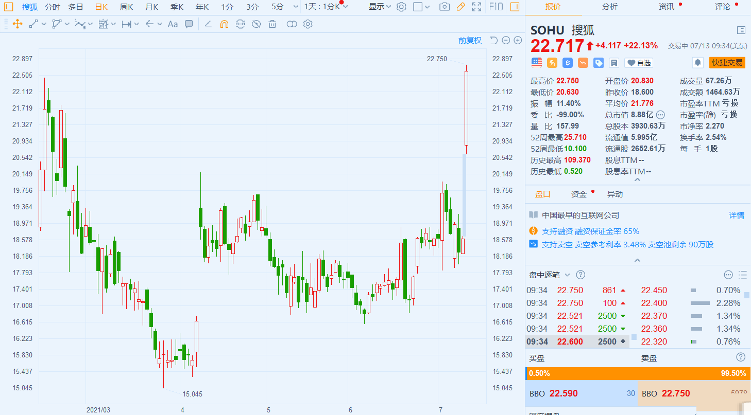Collapse the company info section chevron
751x415 pixels.
click(x=638, y=260)
